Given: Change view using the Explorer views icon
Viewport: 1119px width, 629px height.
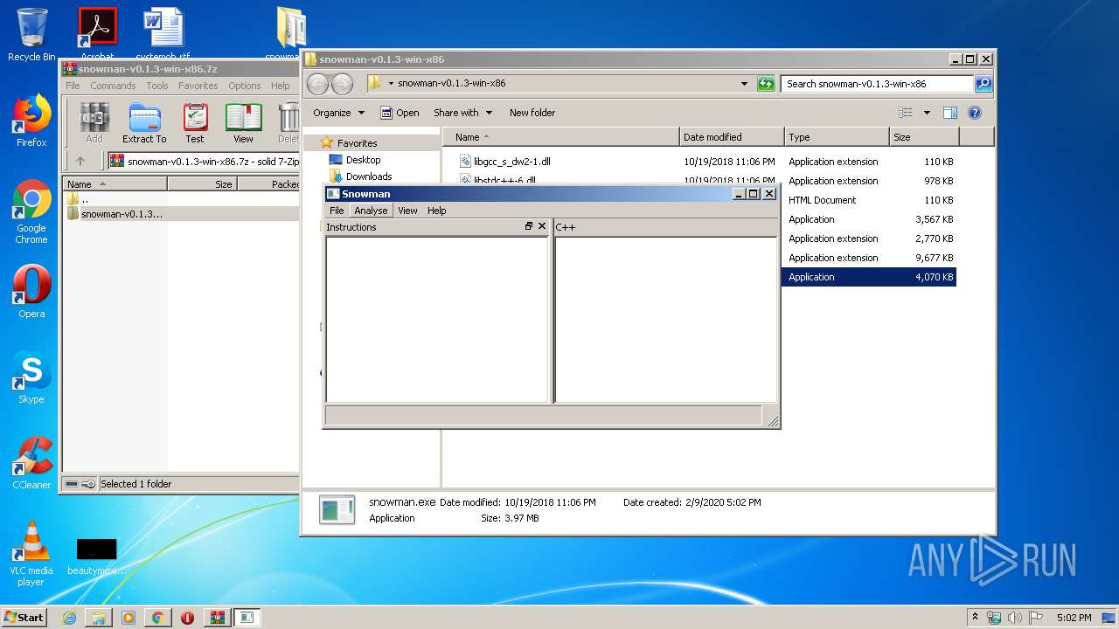Looking at the screenshot, I should click(906, 113).
